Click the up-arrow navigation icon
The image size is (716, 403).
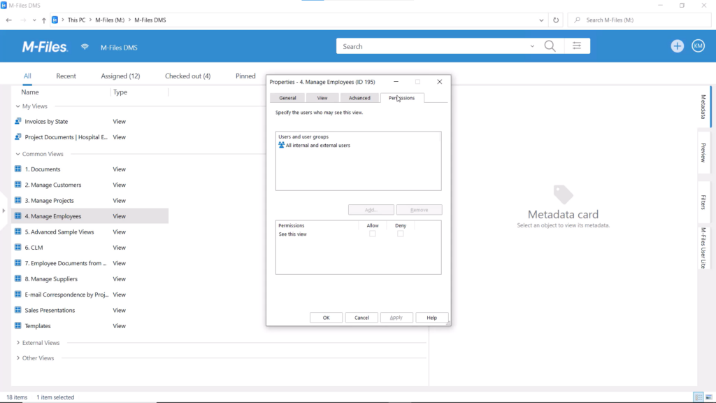(45, 20)
